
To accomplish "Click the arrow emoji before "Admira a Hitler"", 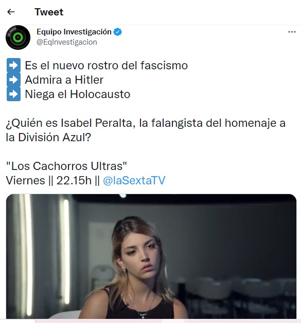I will (x=13, y=80).
